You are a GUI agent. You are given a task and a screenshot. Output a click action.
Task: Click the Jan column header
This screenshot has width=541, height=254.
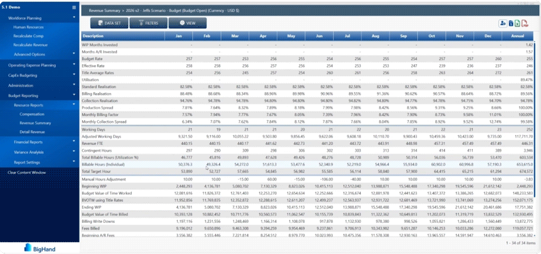tap(179, 36)
